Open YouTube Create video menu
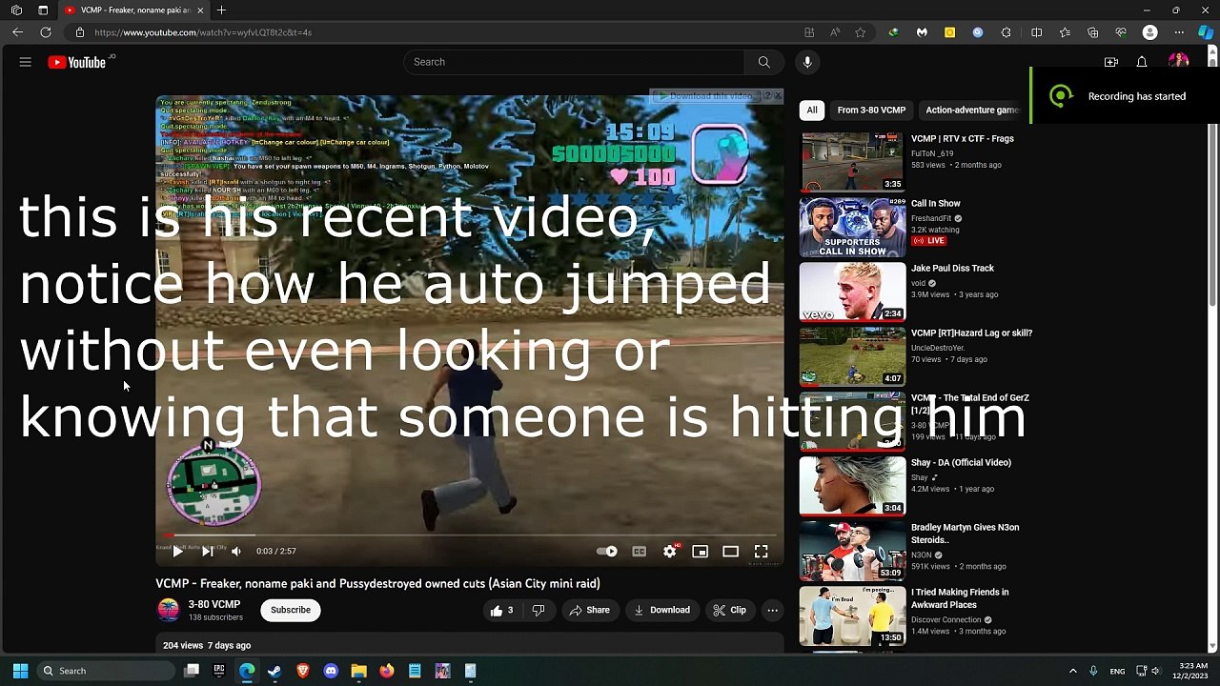Image resolution: width=1220 pixels, height=686 pixels. 1111,62
